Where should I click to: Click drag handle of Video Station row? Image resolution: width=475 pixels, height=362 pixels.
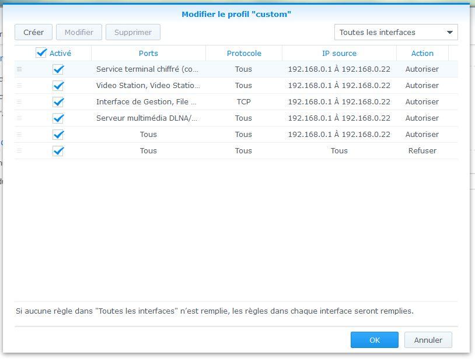(x=19, y=86)
